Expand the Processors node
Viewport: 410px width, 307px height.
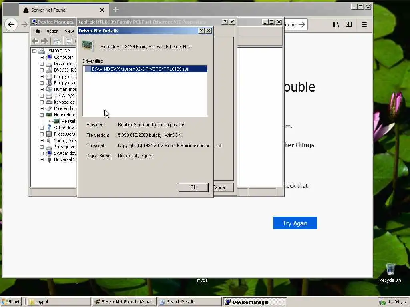[42, 134]
